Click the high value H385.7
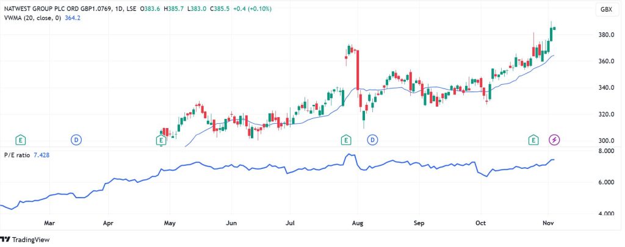 pos(173,9)
